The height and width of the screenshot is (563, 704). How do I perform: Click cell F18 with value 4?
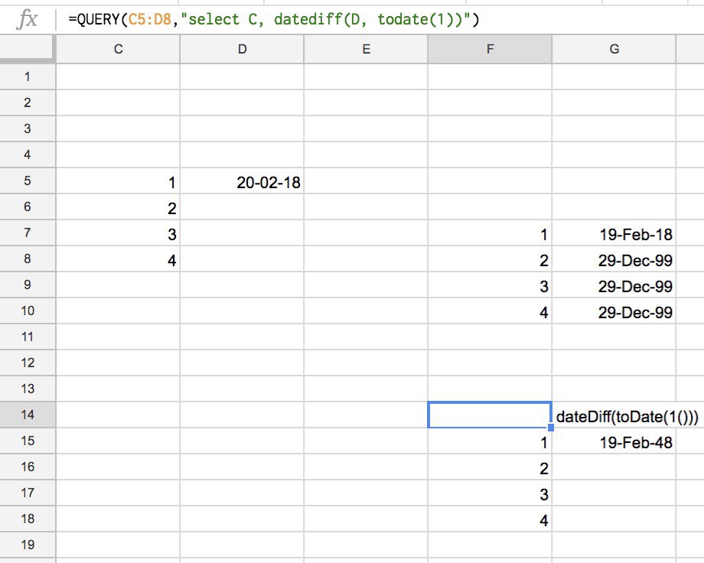[x=490, y=519]
